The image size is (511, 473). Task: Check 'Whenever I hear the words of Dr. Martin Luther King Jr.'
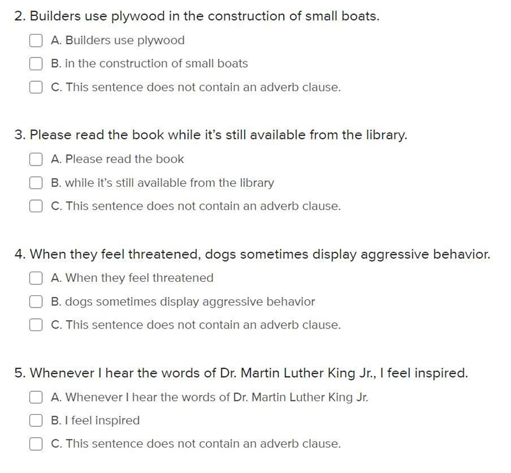(36, 397)
